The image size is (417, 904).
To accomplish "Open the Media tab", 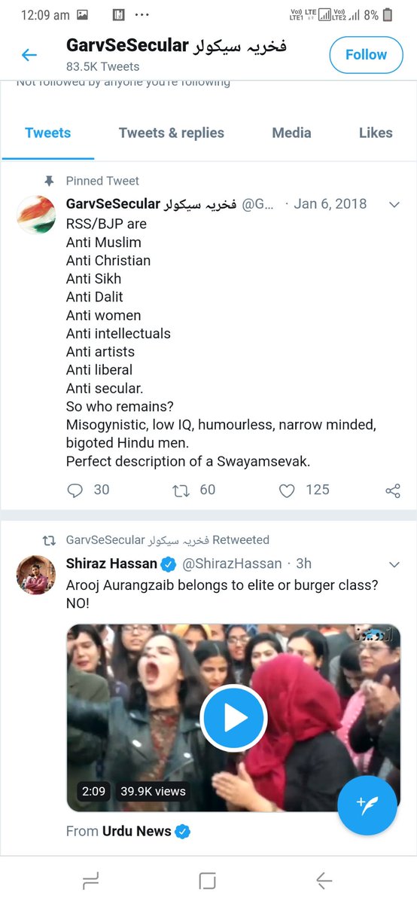I will pyautogui.click(x=291, y=133).
